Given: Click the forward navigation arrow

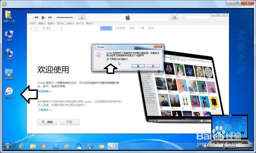Looking at the screenshot, I should coord(36,28).
